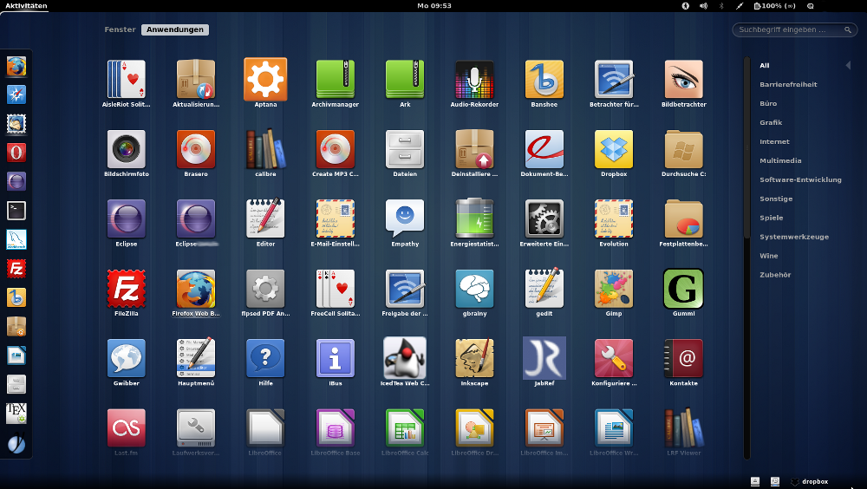Image resolution: width=867 pixels, height=489 pixels.
Task: Open JabRef reference manager
Action: 544,362
